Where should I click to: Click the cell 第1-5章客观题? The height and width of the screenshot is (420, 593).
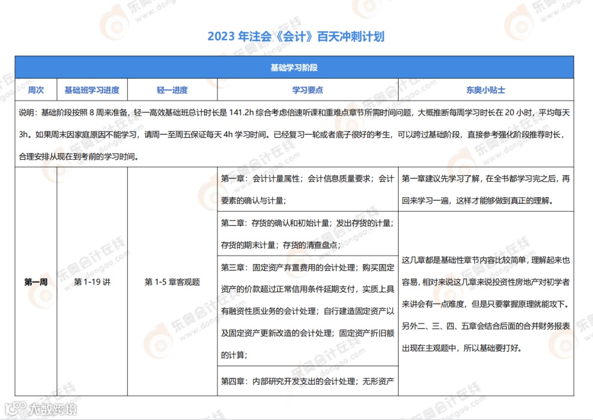[x=172, y=282]
